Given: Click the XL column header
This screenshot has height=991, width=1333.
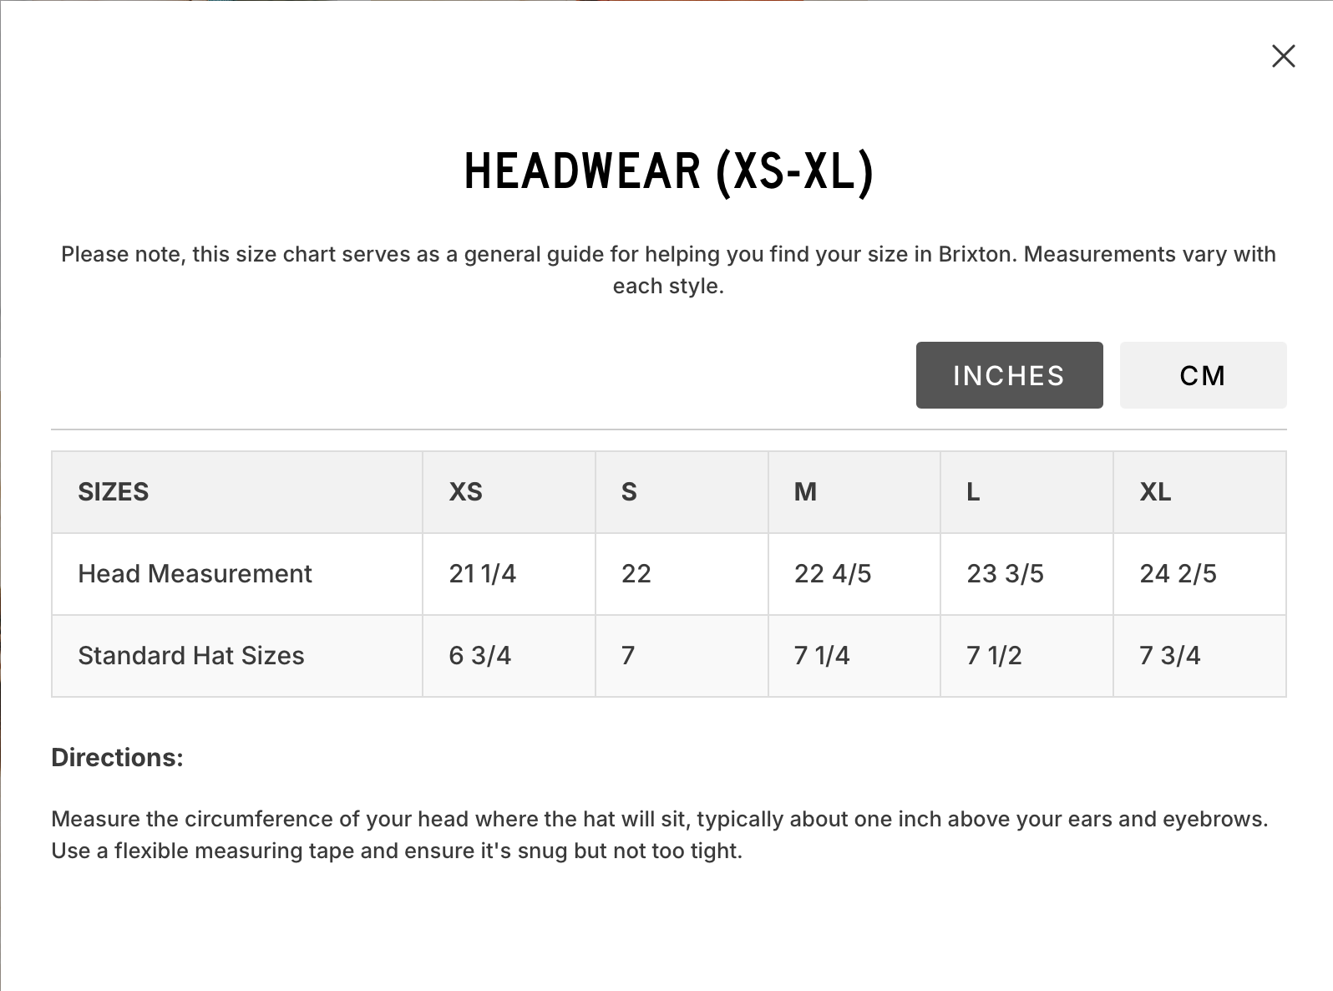Looking at the screenshot, I should [1155, 492].
